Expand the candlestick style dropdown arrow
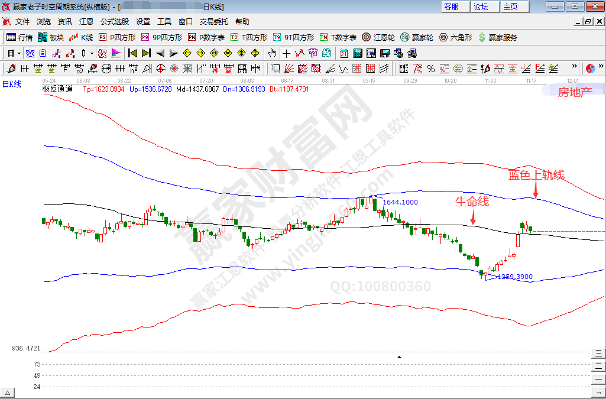Image resolution: width=606 pixels, height=399 pixels. [92, 53]
